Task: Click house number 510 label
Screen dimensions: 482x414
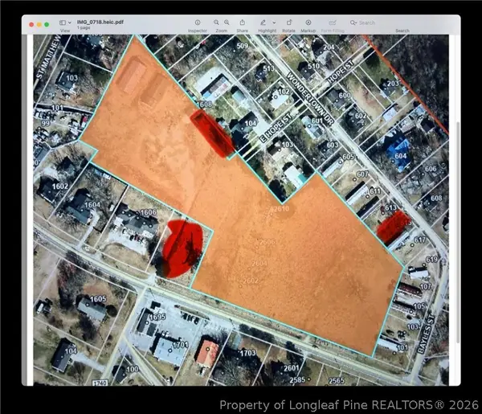Action: [313, 66]
